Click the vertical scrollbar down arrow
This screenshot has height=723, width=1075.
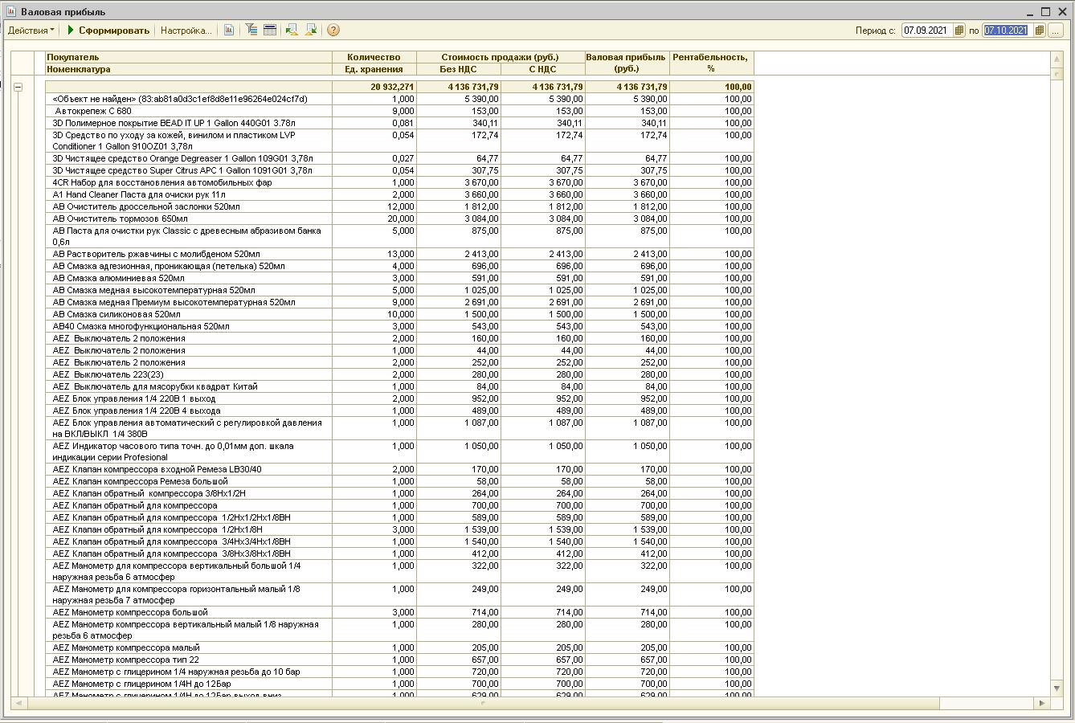click(1057, 688)
